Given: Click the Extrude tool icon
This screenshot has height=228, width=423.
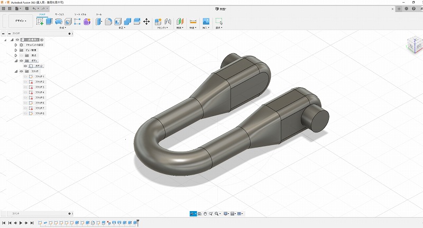Looking at the screenshot, I should [49, 21].
